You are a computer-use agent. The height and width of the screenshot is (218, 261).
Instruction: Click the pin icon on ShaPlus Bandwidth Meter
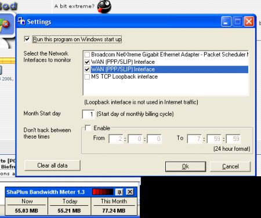119,192
